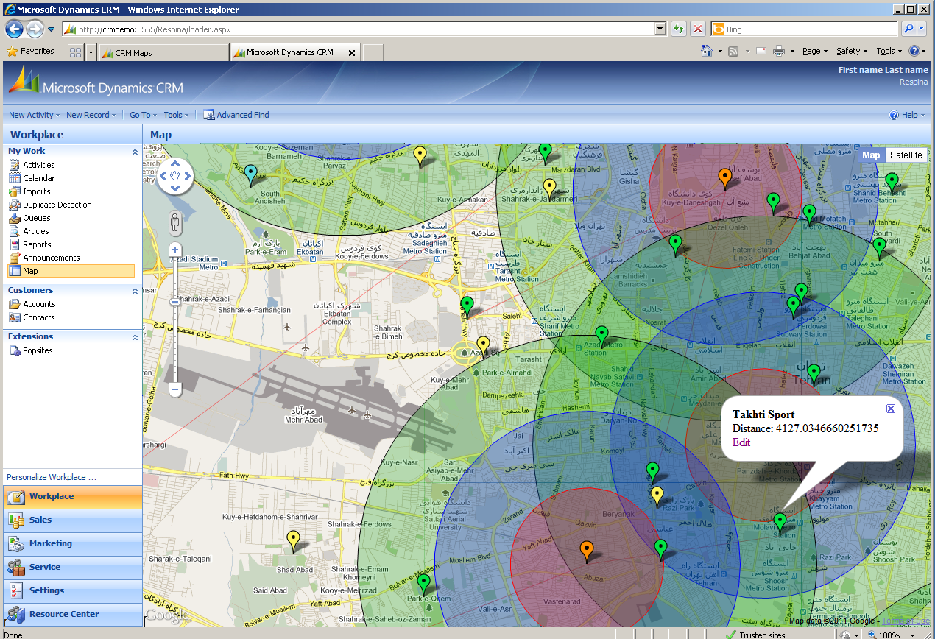Click the Edit link in info bubble
Image resolution: width=935 pixels, height=639 pixels.
click(741, 442)
